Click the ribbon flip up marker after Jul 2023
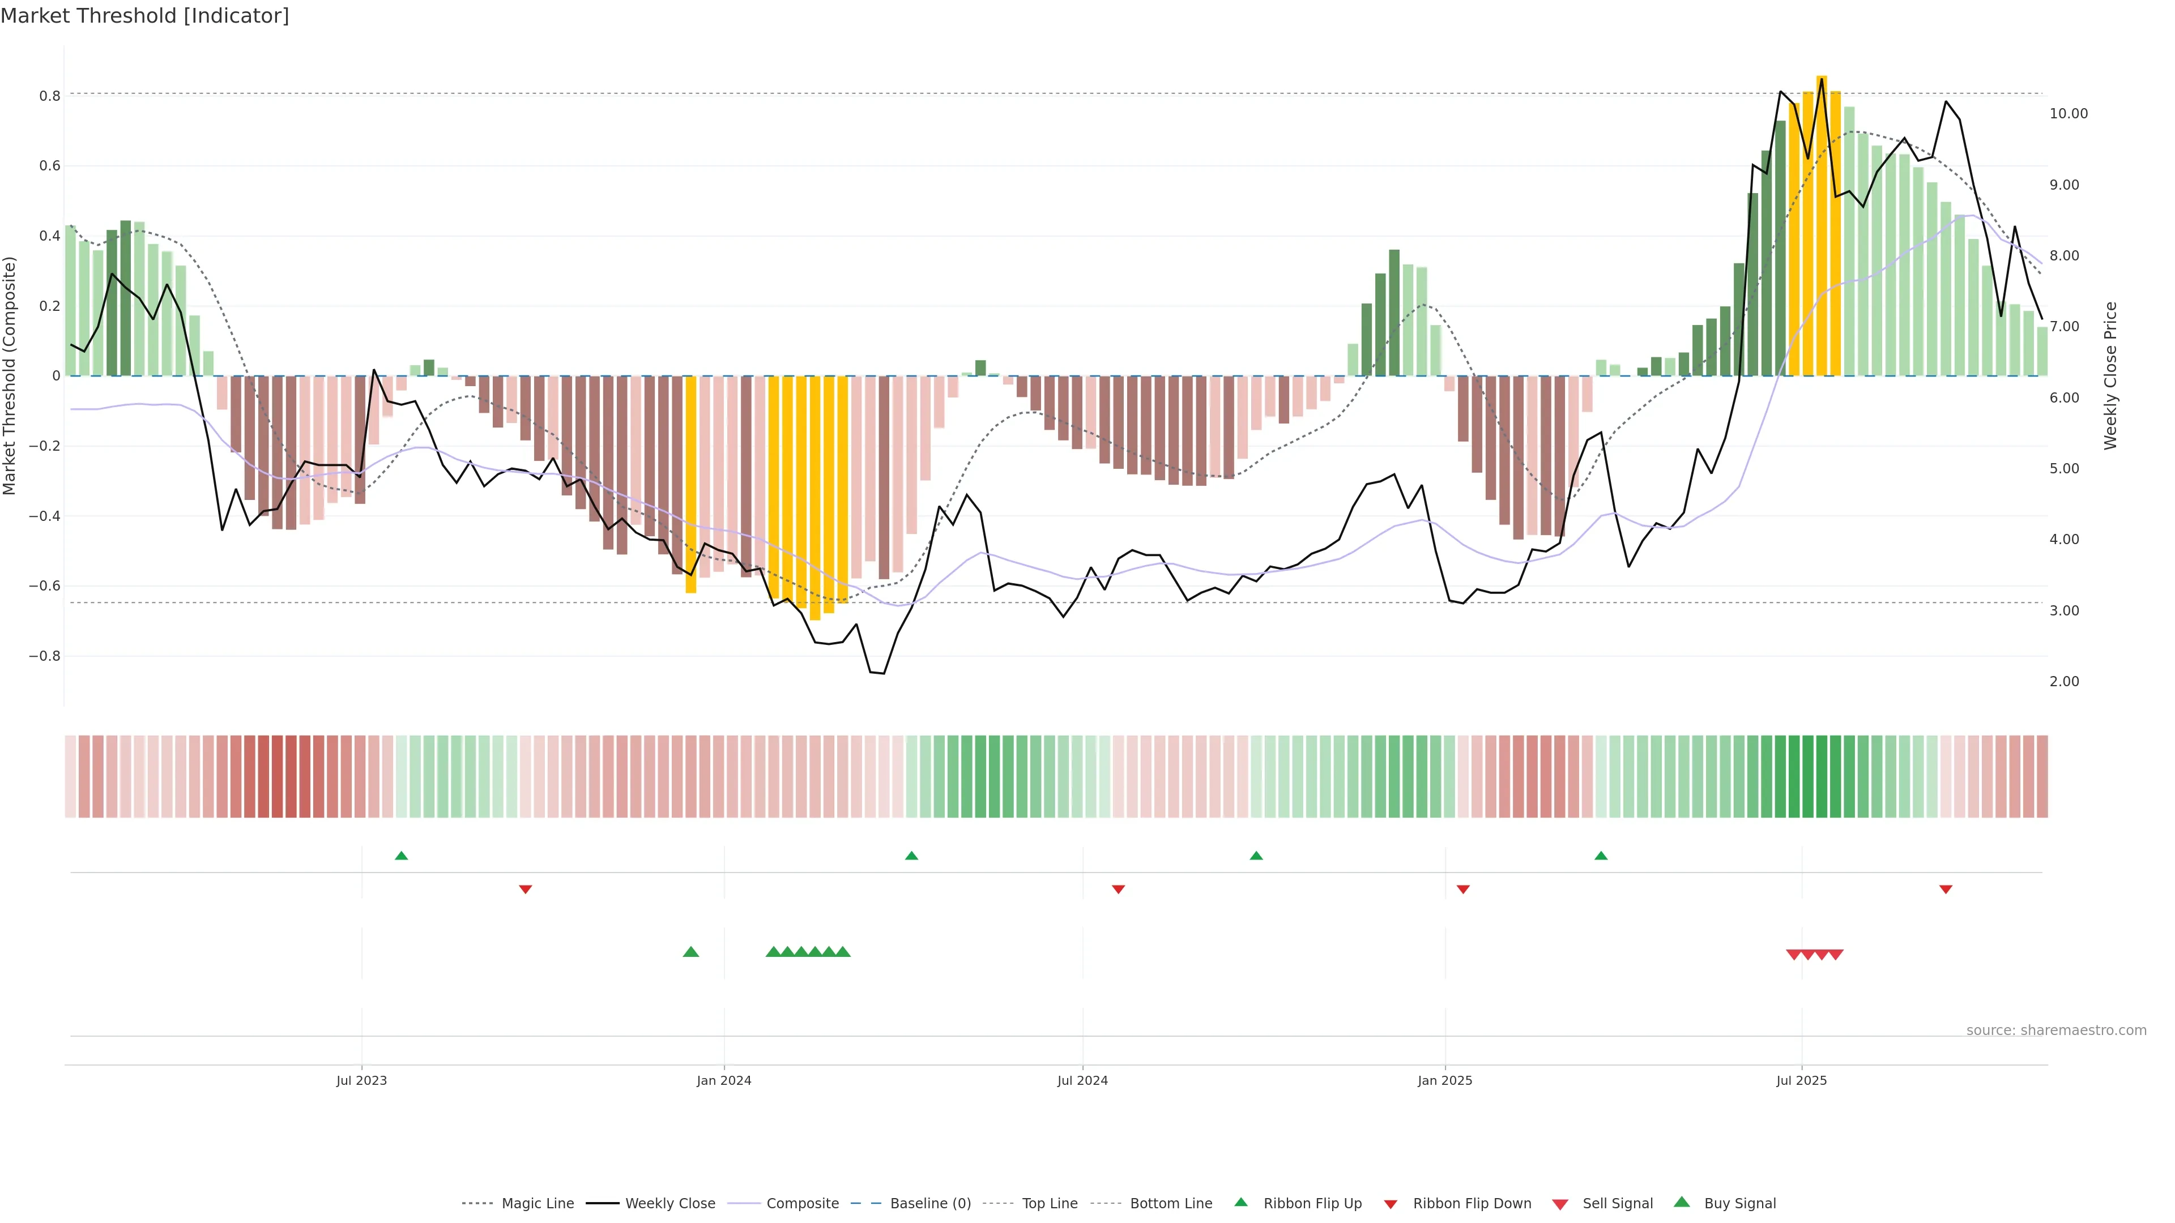Image resolution: width=2175 pixels, height=1223 pixels. pyautogui.click(x=401, y=856)
